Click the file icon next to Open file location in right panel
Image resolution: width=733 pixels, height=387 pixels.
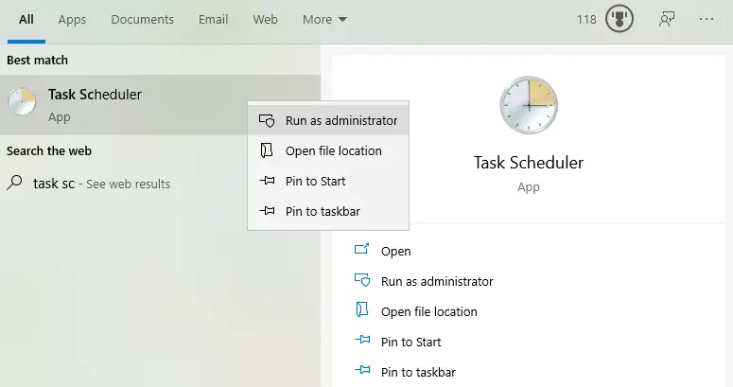tap(360, 311)
